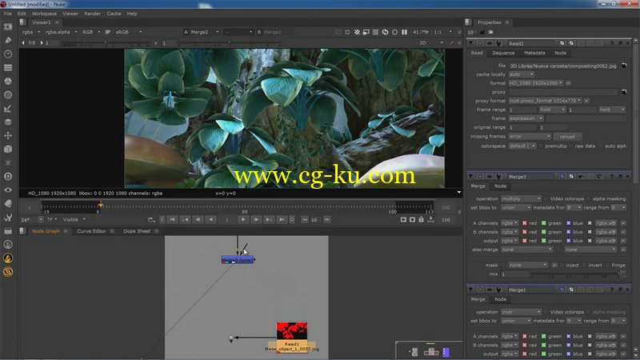Click the folder icon next to proxy field
This screenshot has height=360, width=640.
coord(624,92)
